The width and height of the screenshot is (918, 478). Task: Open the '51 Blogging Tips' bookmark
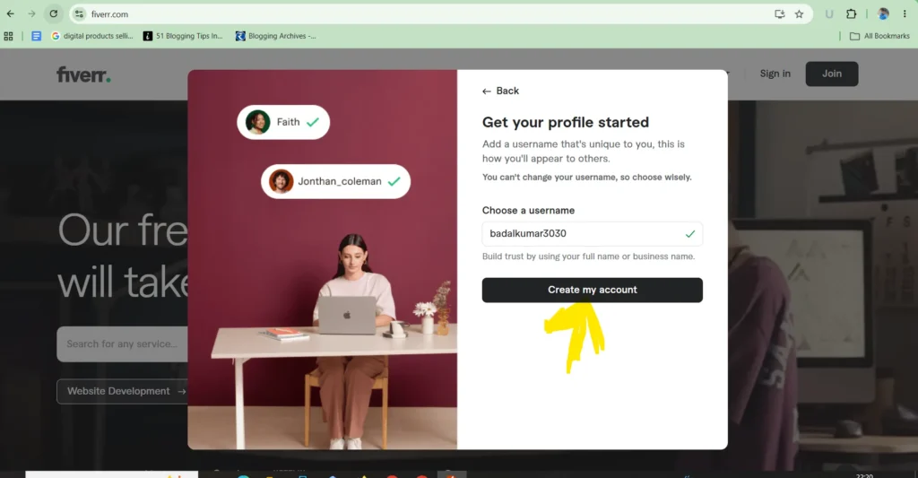(x=183, y=36)
